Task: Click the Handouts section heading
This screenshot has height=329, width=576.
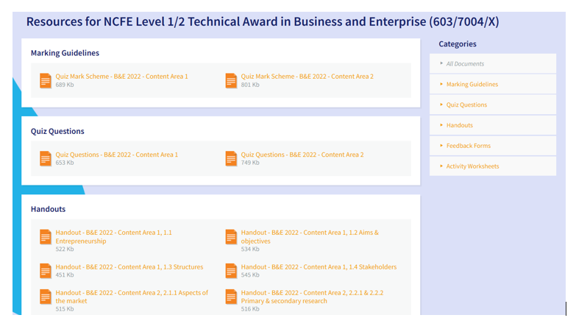Action: coord(48,209)
